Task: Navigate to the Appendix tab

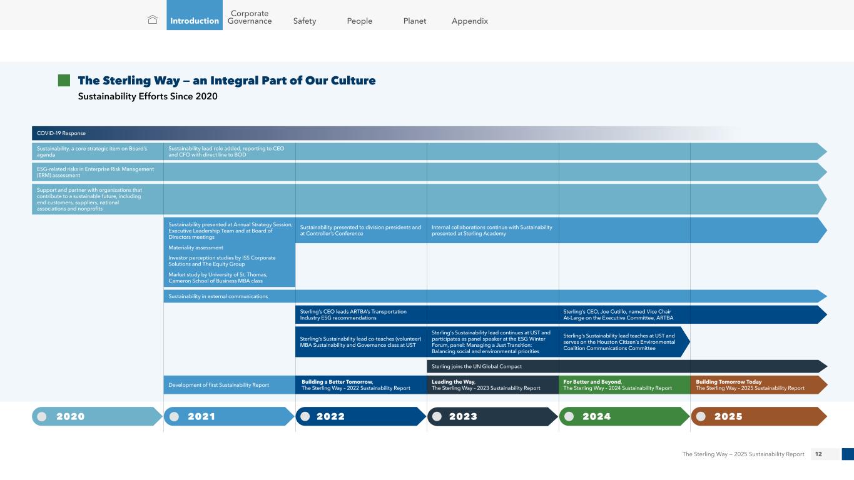Action: click(470, 21)
